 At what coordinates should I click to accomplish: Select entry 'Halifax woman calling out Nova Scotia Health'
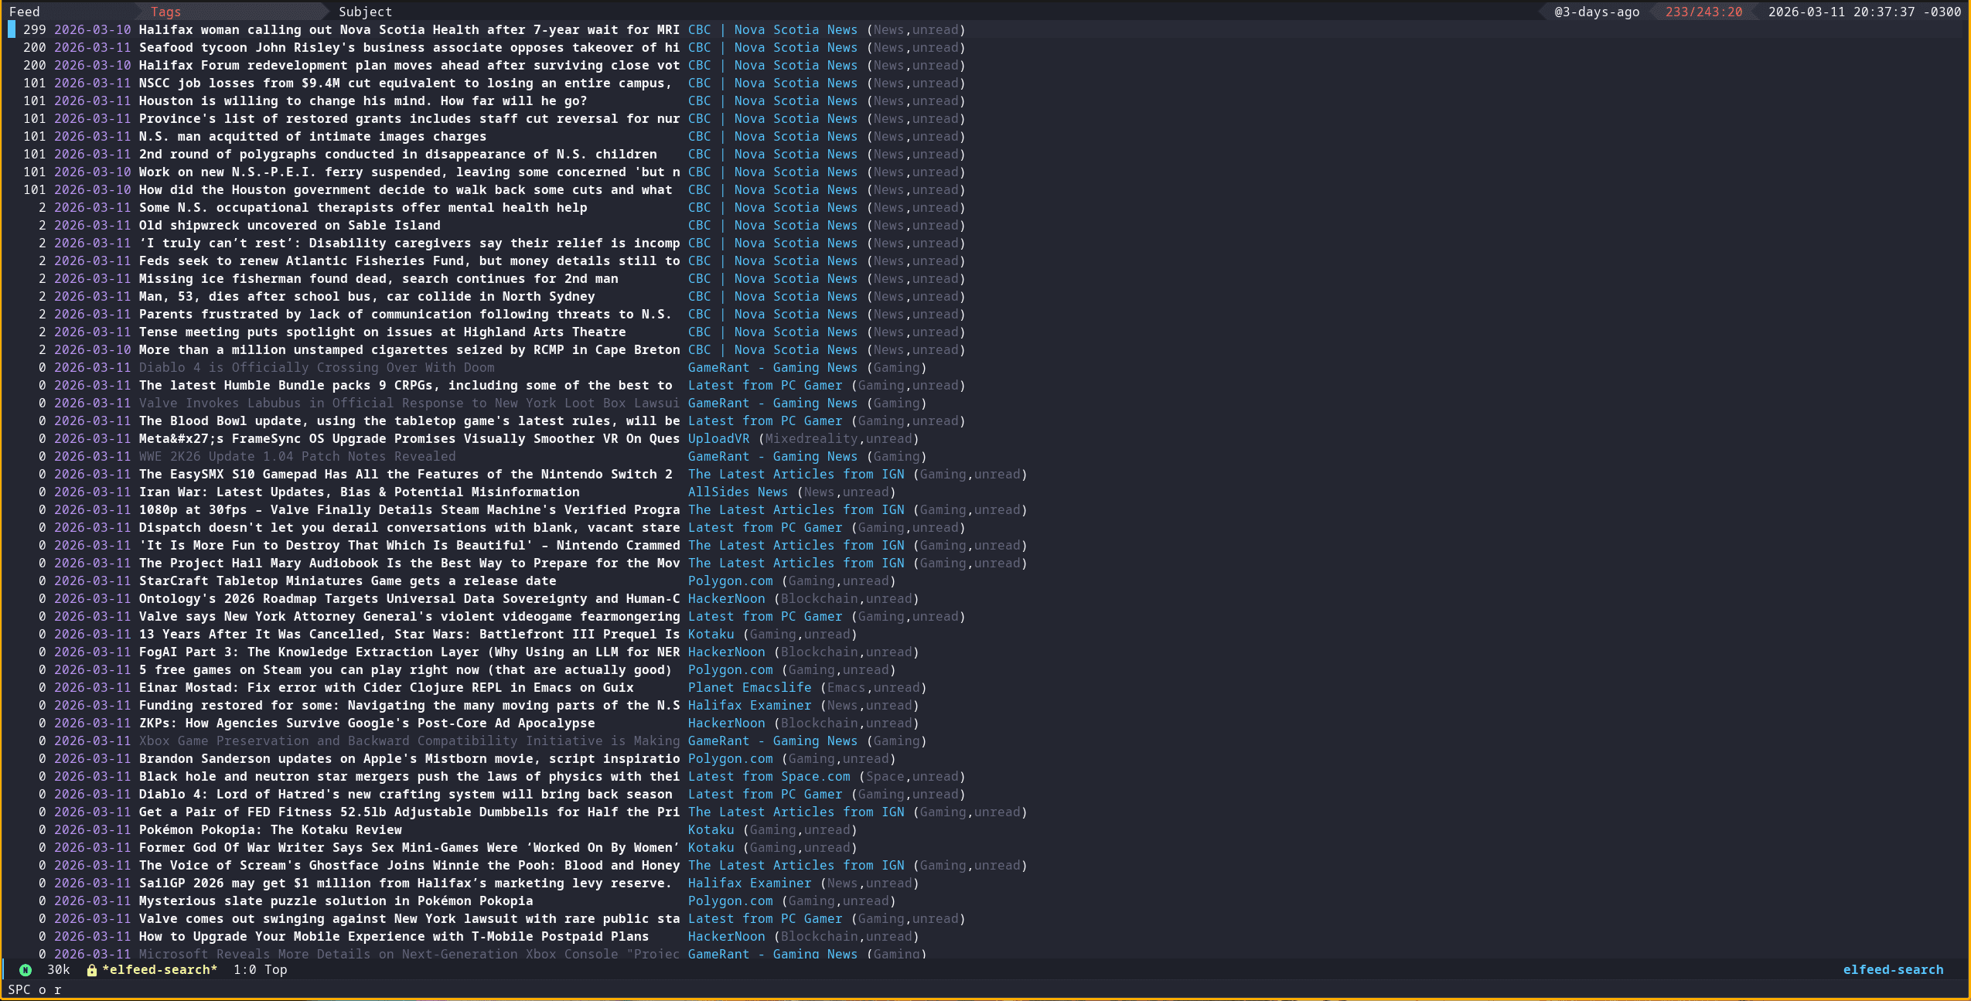pyautogui.click(x=409, y=29)
